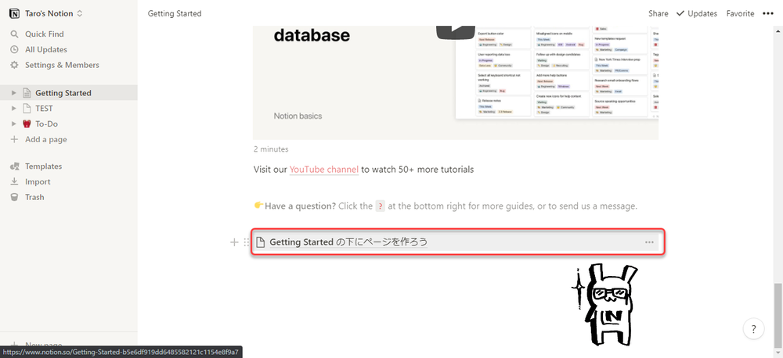This screenshot has height=358, width=783.
Task: Click Favorite in the top bar
Action: [x=740, y=13]
